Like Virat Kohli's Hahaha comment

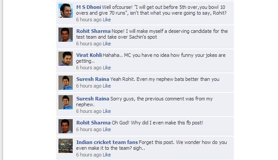point(107,68)
